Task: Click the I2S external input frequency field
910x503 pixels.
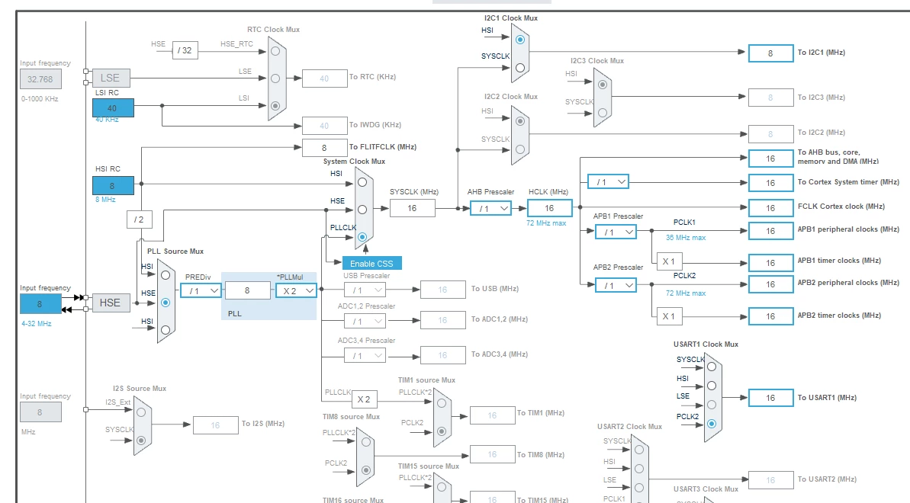Action: (40, 412)
